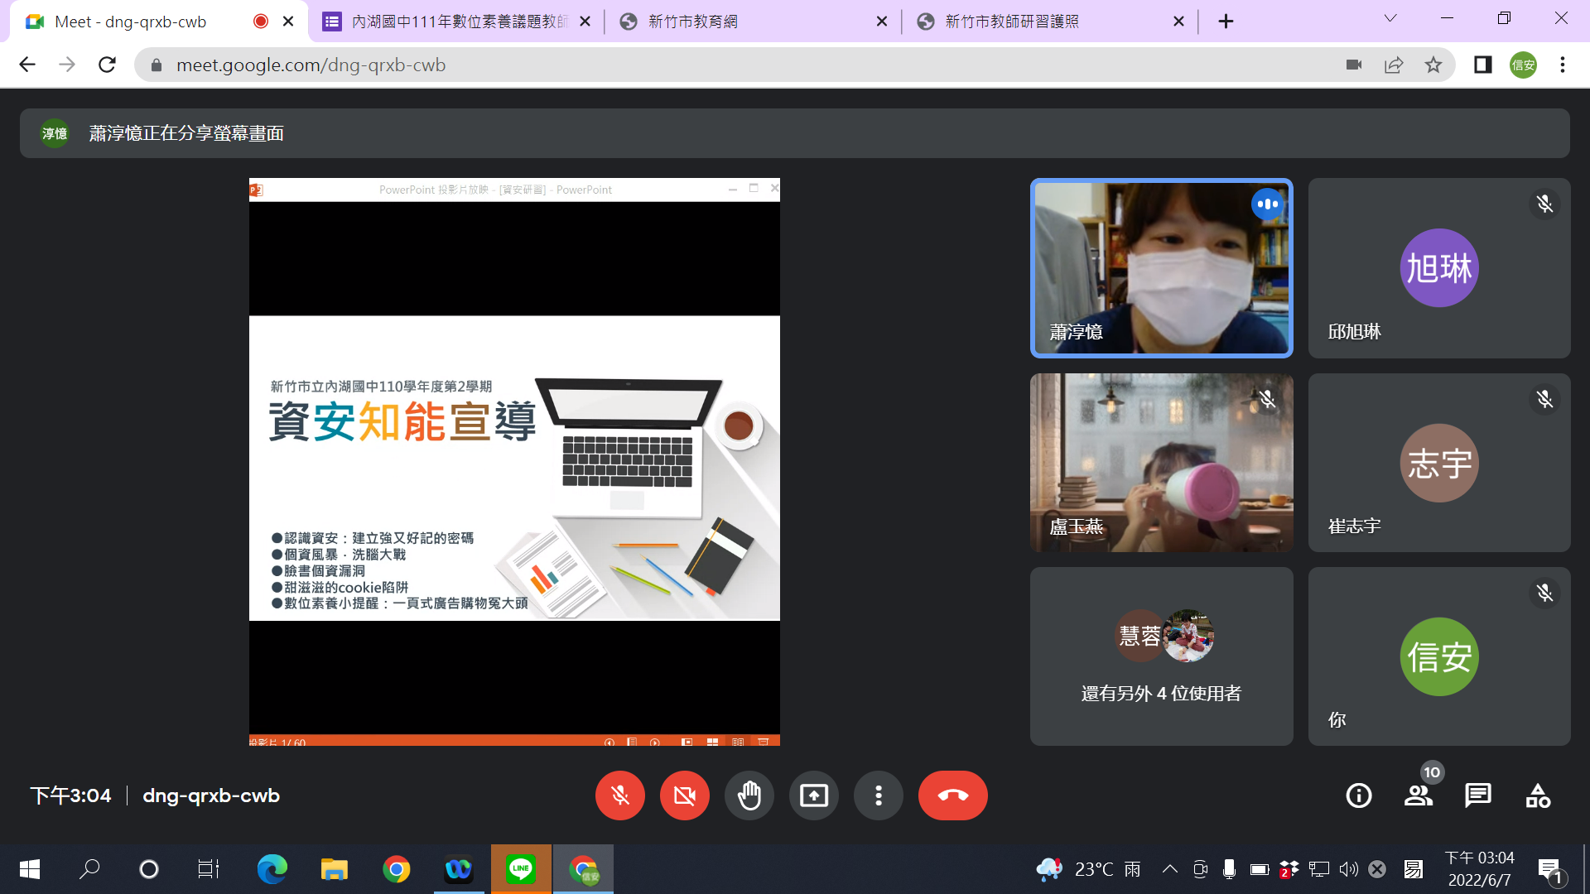This screenshot has width=1590, height=894.
Task: Turn on the camera button
Action: pos(684,795)
